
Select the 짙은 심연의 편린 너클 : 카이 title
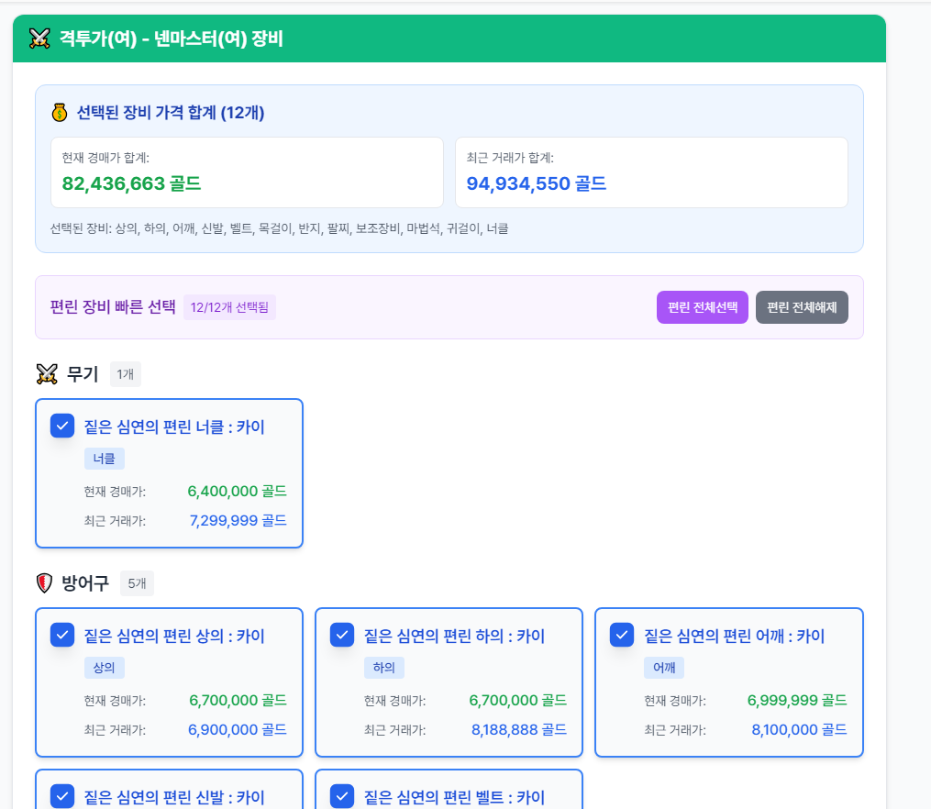tap(174, 427)
